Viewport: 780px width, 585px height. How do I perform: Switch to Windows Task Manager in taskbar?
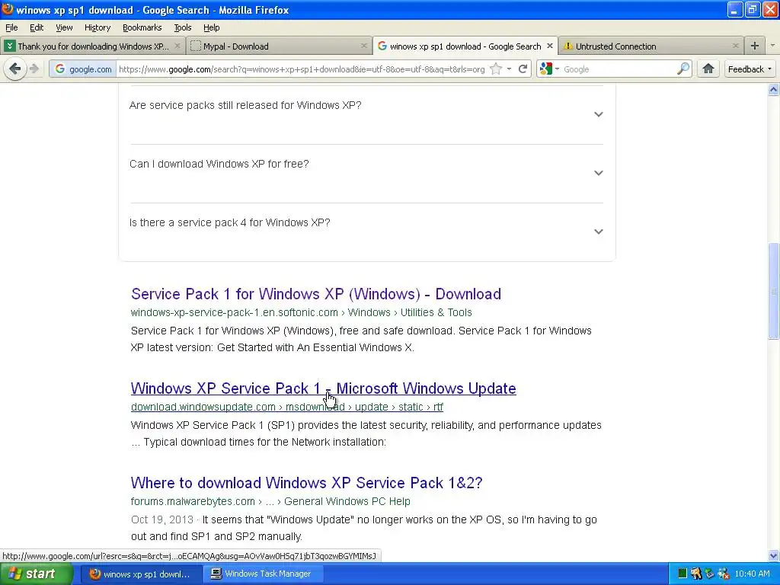263,574
